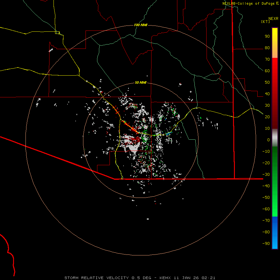Click the 90 value on velocity scale
The height and width of the screenshot is (280, 280).
click(x=267, y=36)
